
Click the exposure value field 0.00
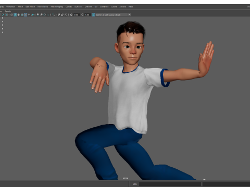pos(77,15)
